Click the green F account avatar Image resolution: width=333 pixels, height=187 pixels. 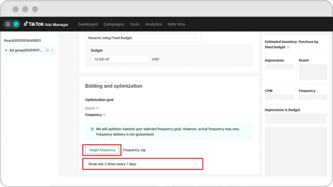16,24
